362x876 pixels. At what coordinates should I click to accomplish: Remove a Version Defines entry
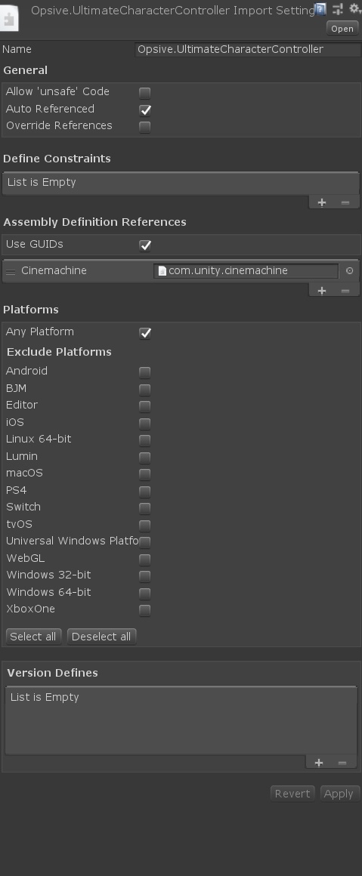point(342,763)
